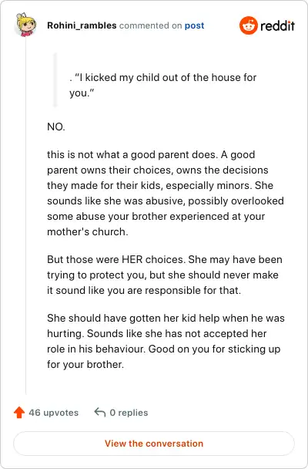Viewport: 308px width, 469px height.
Task: Click the "0 replies" count label
Action: pos(129,413)
